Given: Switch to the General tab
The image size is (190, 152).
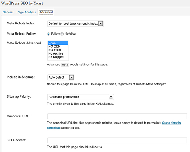Looking at the screenshot, I should pos(8,12).
